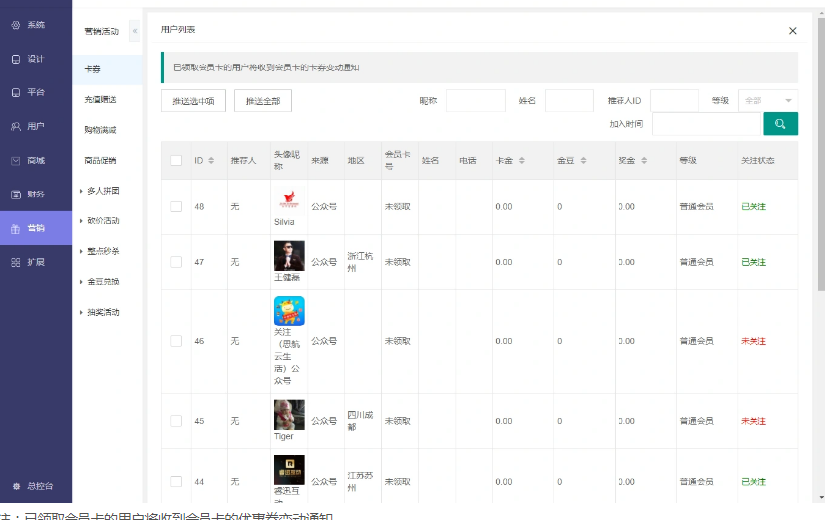Check the row for user ID 47
Viewport: 825px width, 520px height.
(x=176, y=262)
